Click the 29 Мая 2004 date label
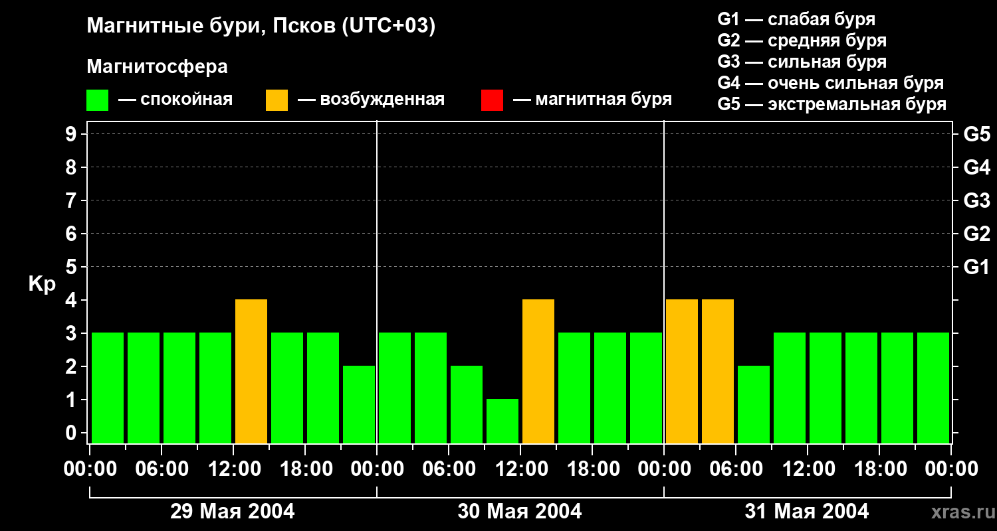The height and width of the screenshot is (531, 997). click(x=233, y=511)
